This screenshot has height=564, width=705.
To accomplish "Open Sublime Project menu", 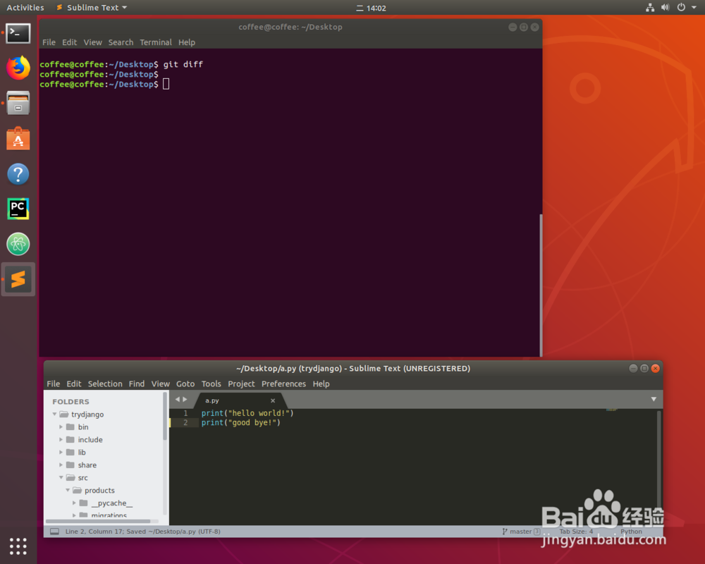I will coord(241,384).
